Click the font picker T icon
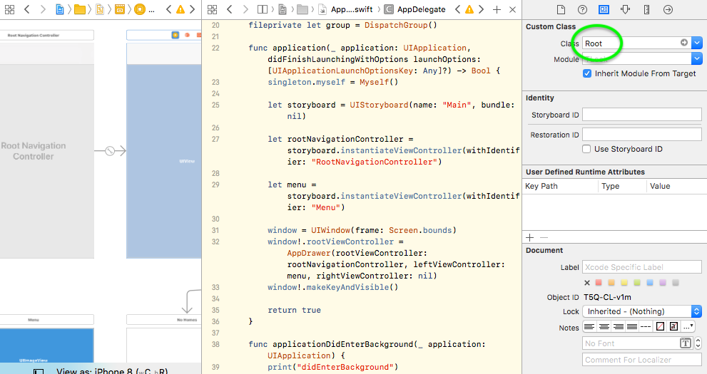The width and height of the screenshot is (707, 374). click(686, 343)
